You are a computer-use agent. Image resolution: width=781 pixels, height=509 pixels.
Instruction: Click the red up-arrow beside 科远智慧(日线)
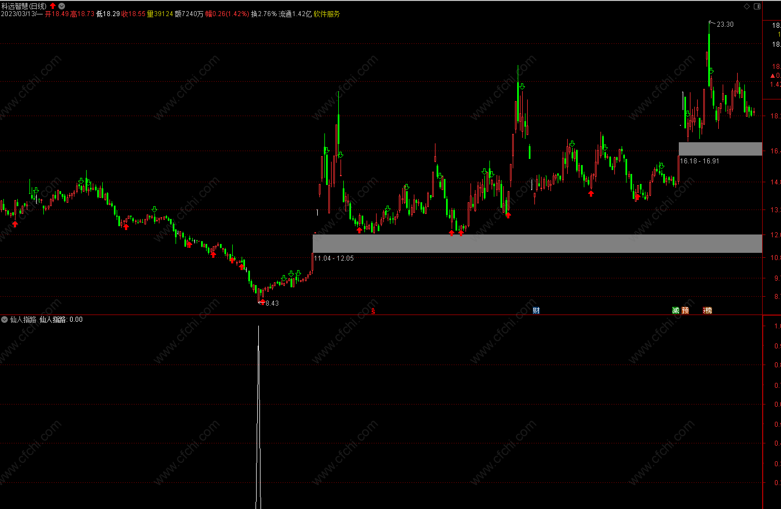point(53,6)
